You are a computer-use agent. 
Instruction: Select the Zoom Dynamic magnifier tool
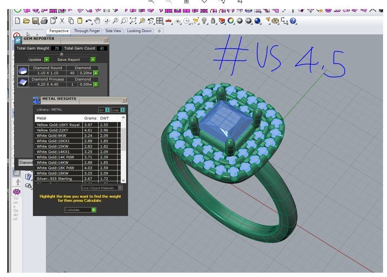(115, 21)
